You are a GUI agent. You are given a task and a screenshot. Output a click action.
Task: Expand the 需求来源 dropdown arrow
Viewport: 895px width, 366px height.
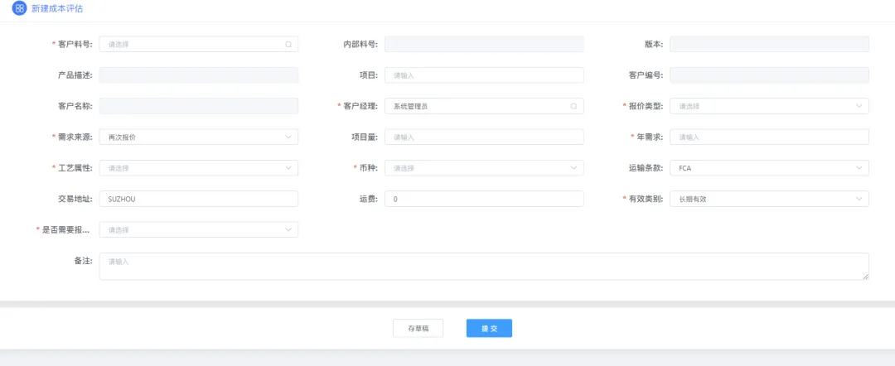(x=288, y=137)
